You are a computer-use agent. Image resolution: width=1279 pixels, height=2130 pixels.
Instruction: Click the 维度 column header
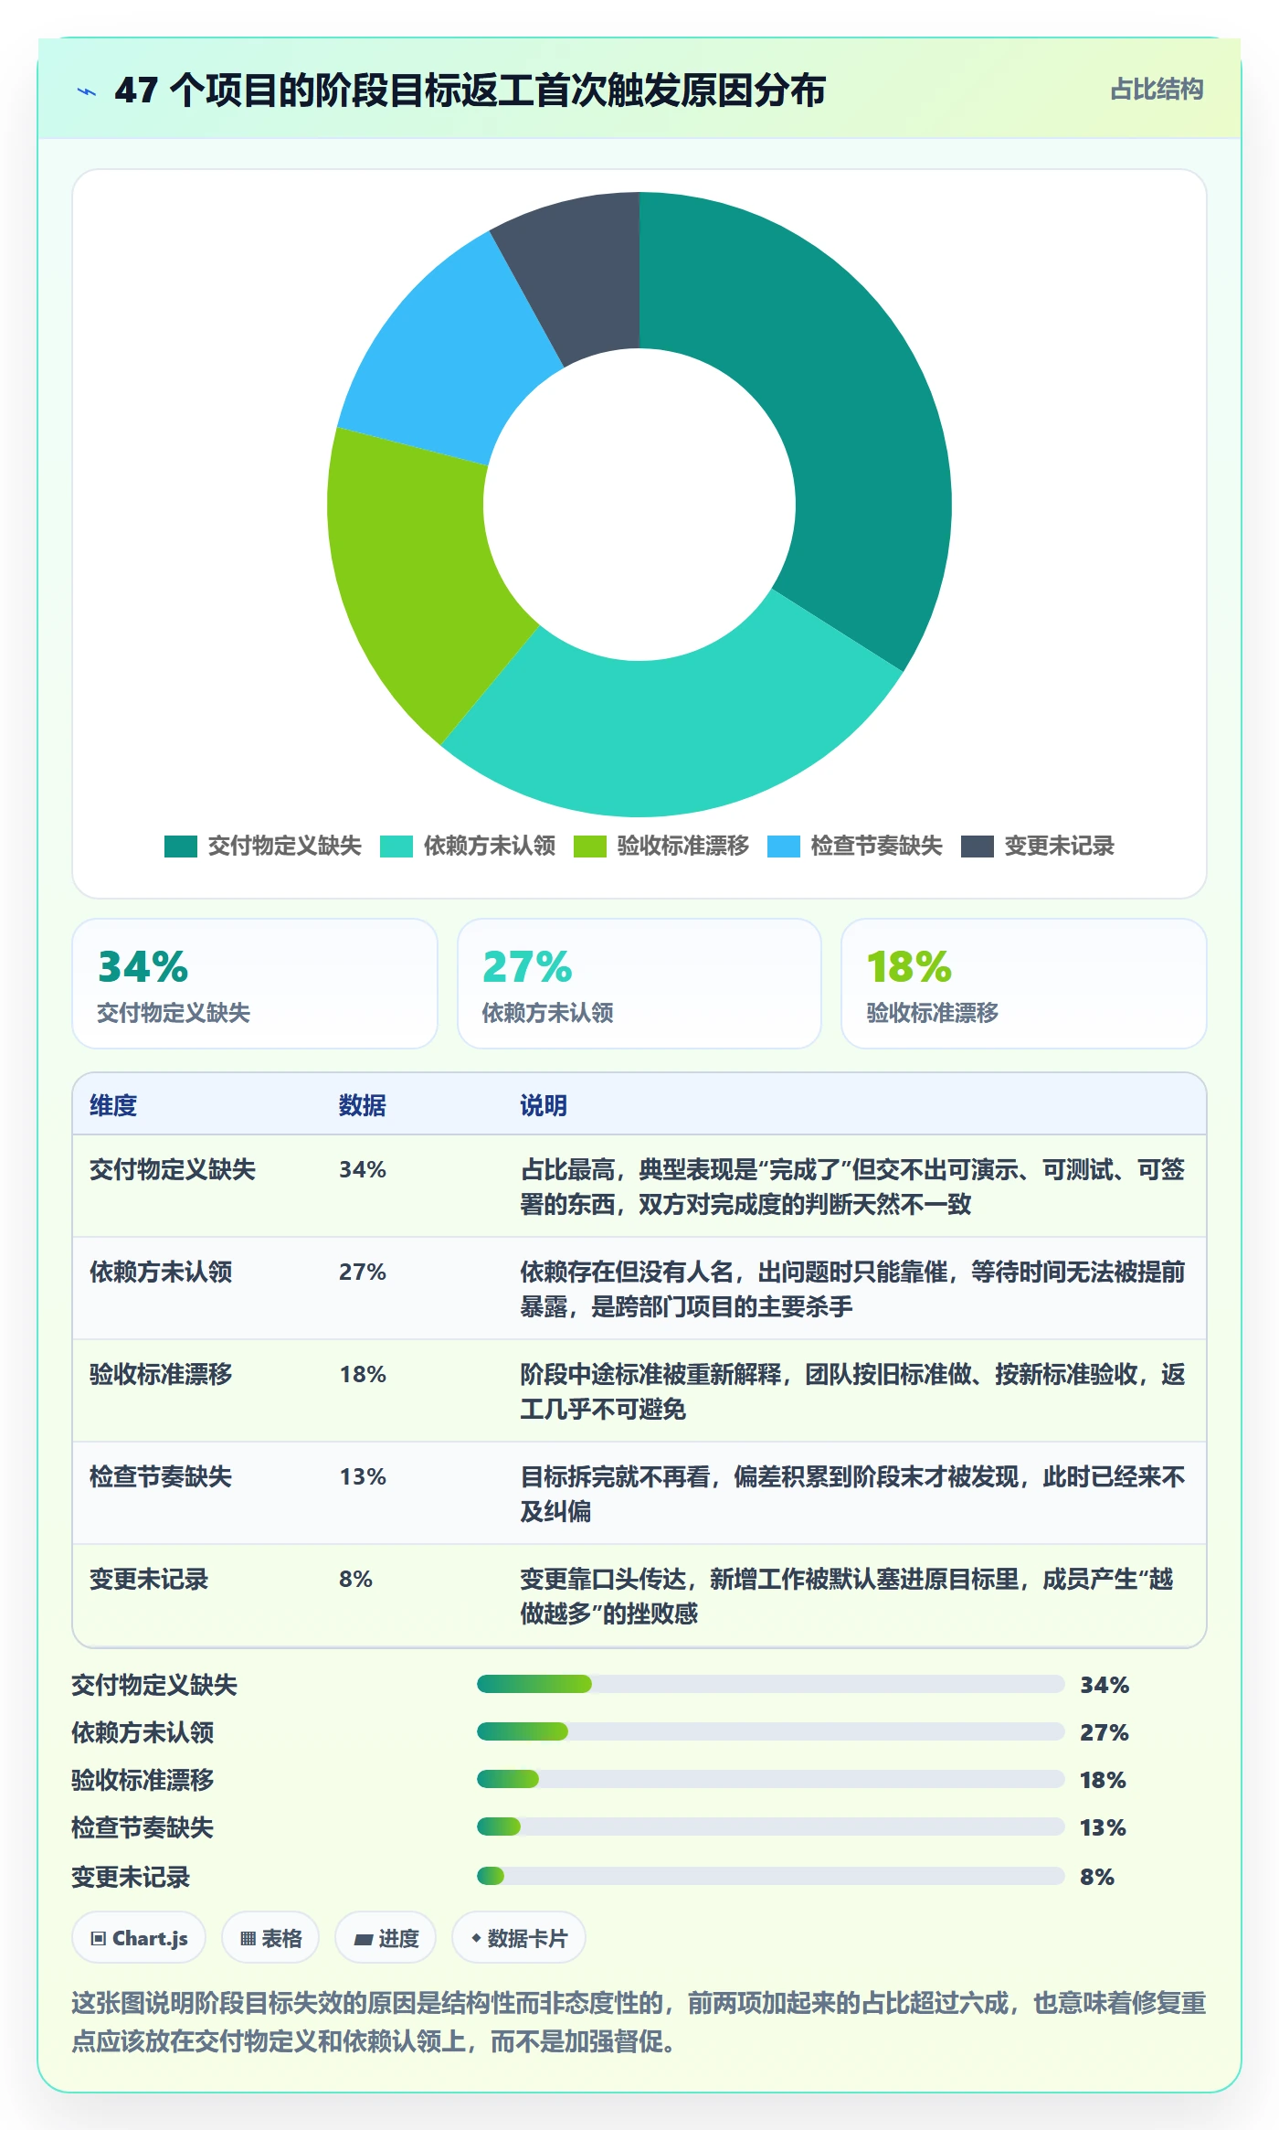(x=113, y=1105)
